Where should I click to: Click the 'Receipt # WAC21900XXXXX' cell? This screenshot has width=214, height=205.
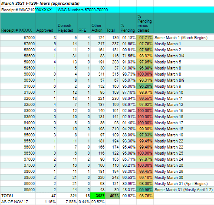(x=26, y=10)
